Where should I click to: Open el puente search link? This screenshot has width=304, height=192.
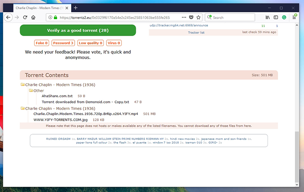[x=139, y=142]
